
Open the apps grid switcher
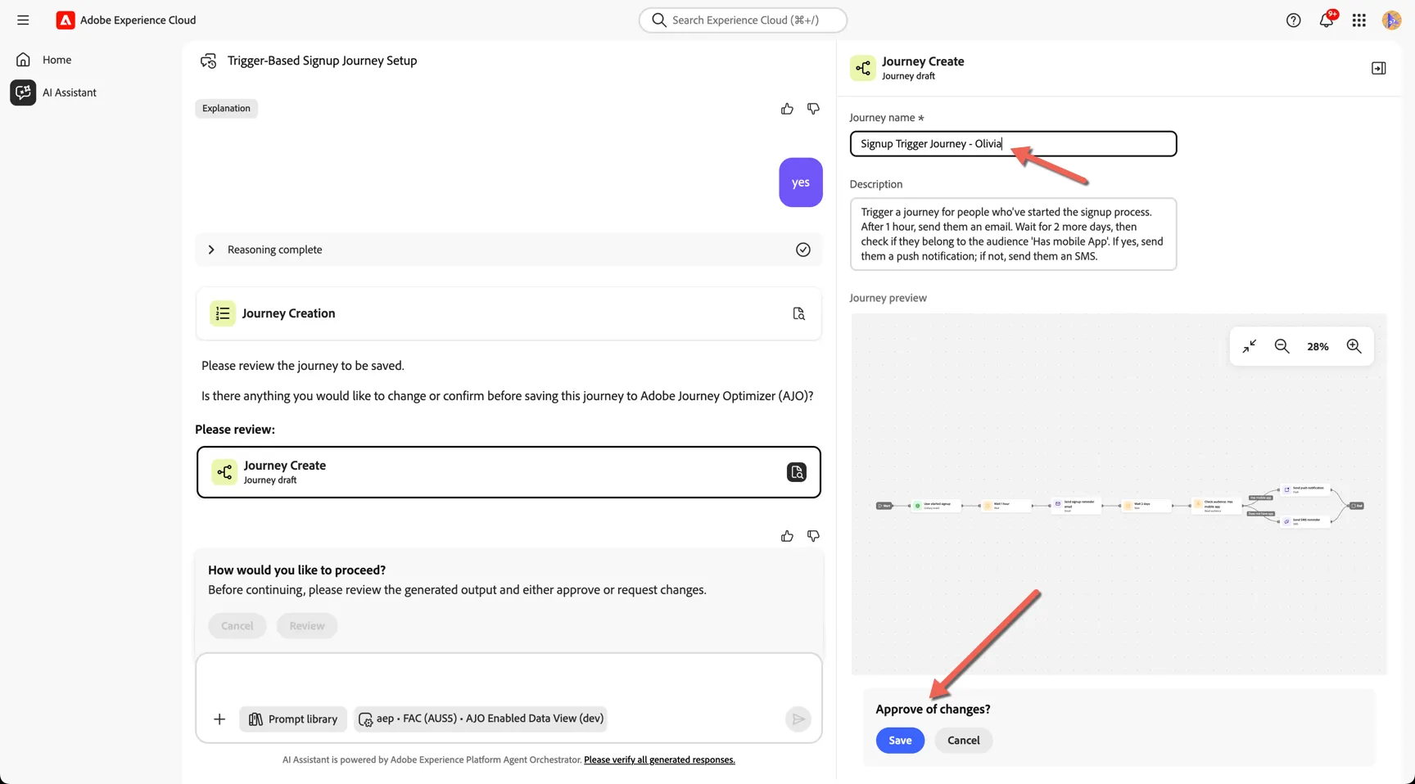click(1358, 20)
